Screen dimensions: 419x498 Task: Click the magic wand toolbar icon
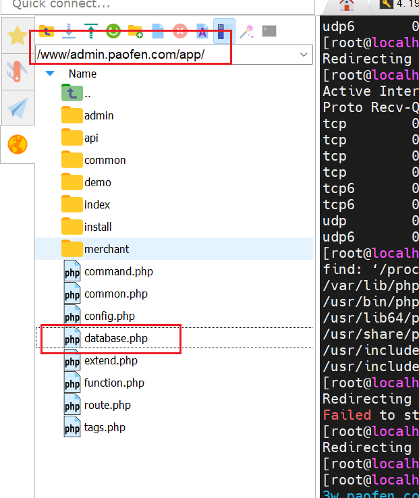[x=246, y=30]
